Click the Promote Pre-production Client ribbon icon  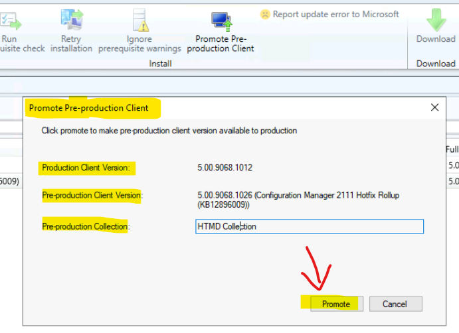(222, 22)
